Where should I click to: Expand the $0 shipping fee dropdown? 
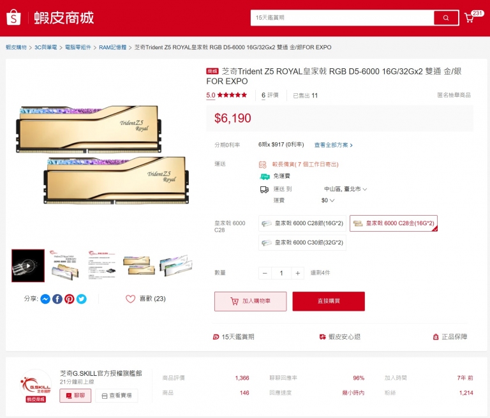328,200
